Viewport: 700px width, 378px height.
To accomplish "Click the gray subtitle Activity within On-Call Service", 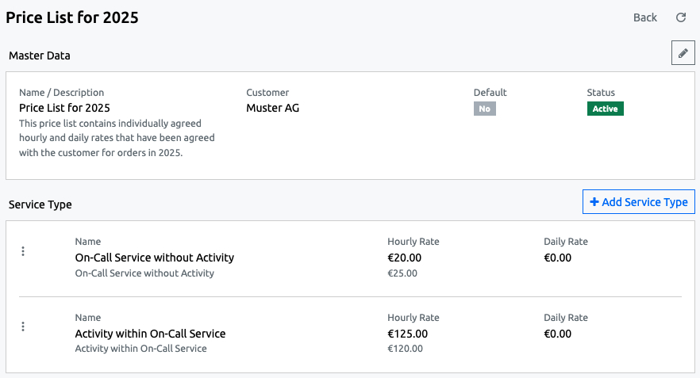I will pos(140,349).
